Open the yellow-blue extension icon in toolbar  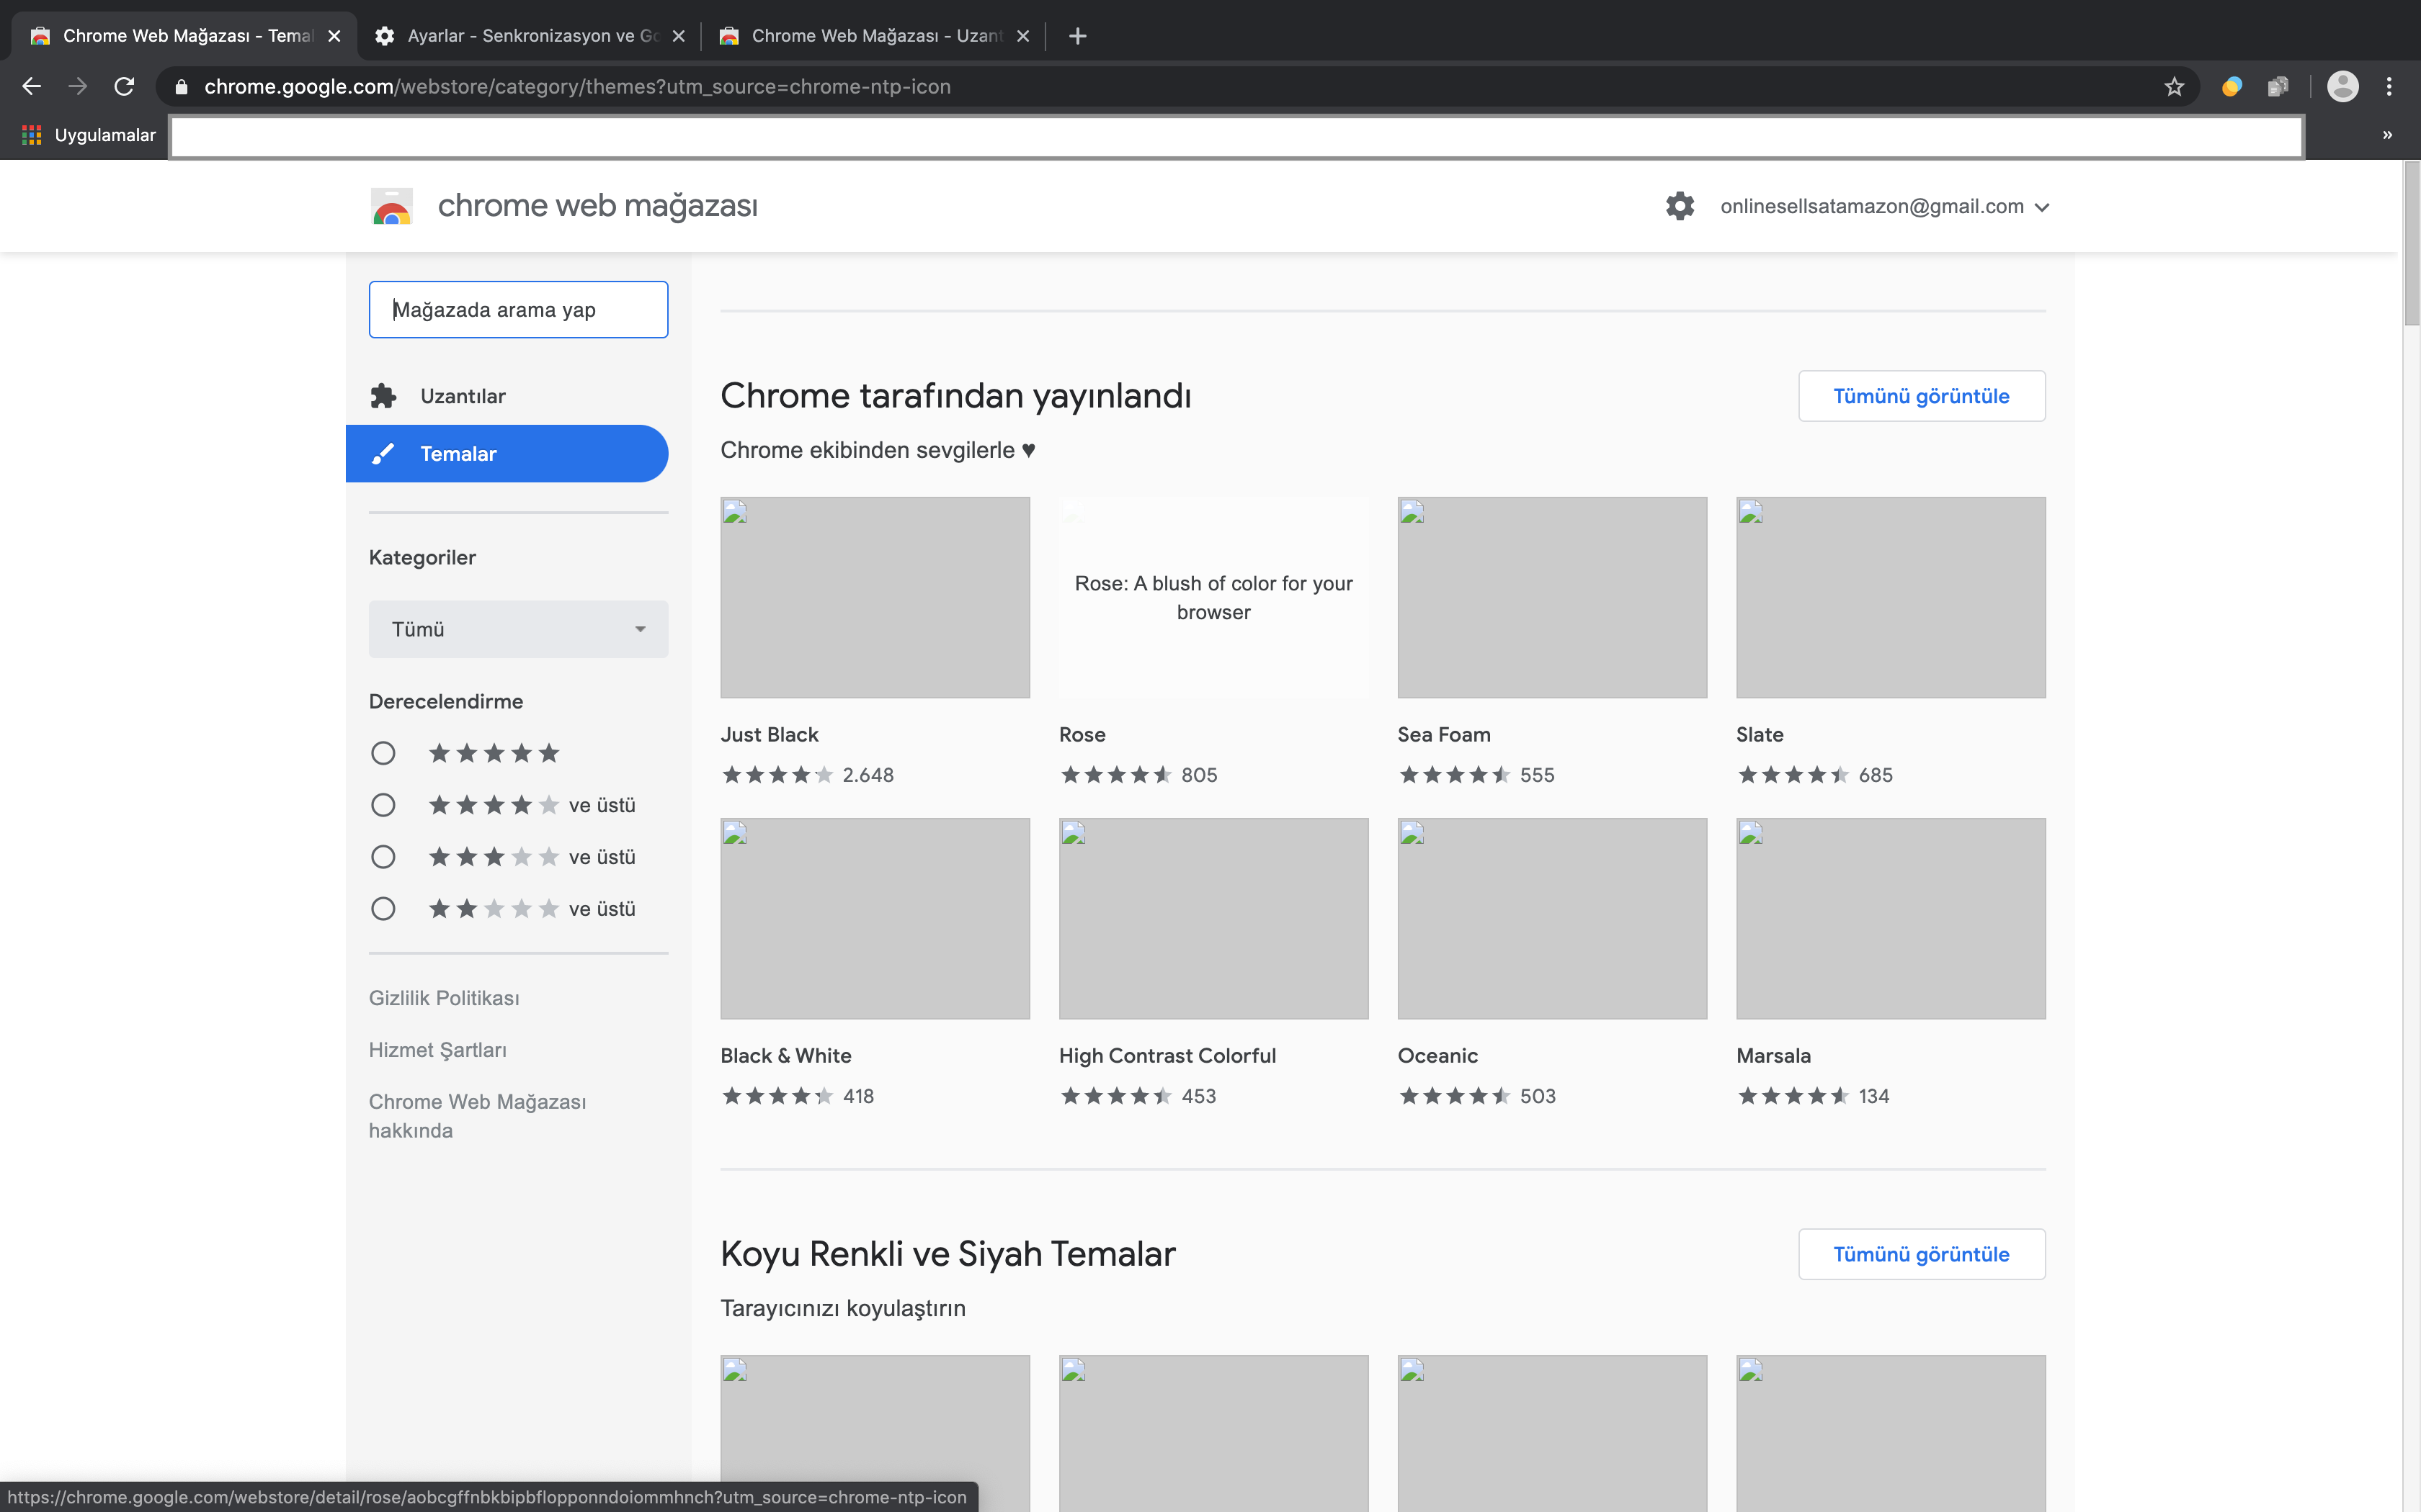[2231, 87]
